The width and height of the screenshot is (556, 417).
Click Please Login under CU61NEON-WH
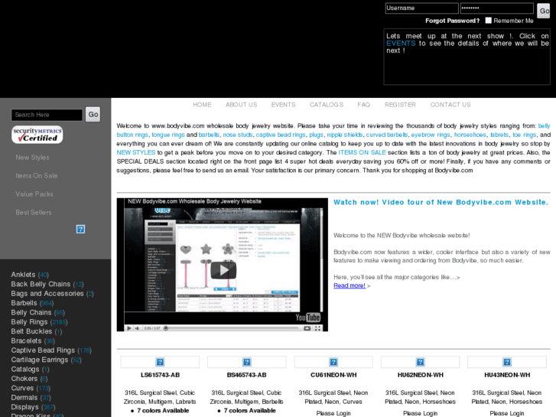[333, 413]
